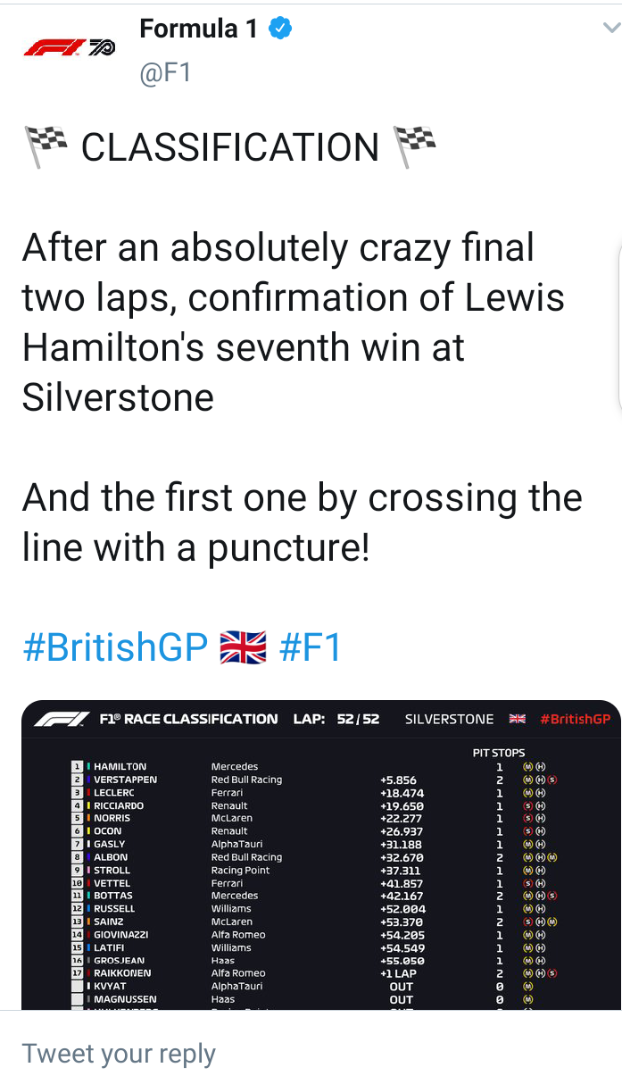Screen dimensions: 622x1076
Task: Click the left chequered flag emoji
Action: pos(46,147)
